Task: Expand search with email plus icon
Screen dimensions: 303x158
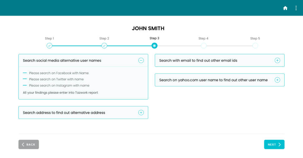Action: point(277,61)
